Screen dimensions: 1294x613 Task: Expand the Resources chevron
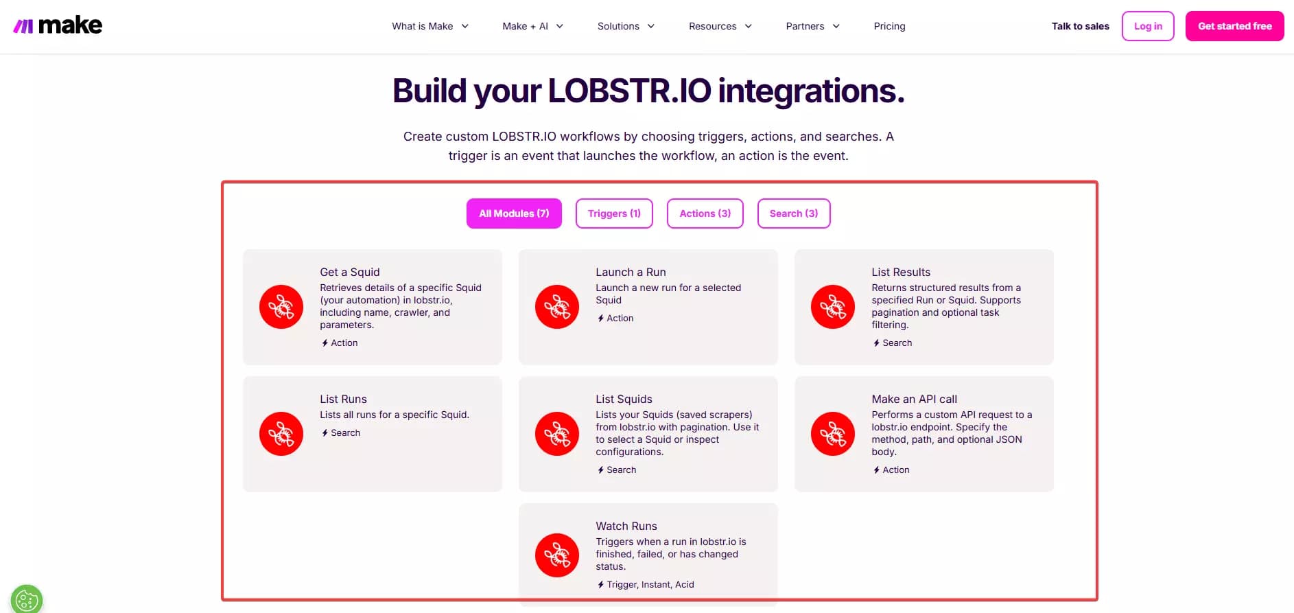coord(748,26)
